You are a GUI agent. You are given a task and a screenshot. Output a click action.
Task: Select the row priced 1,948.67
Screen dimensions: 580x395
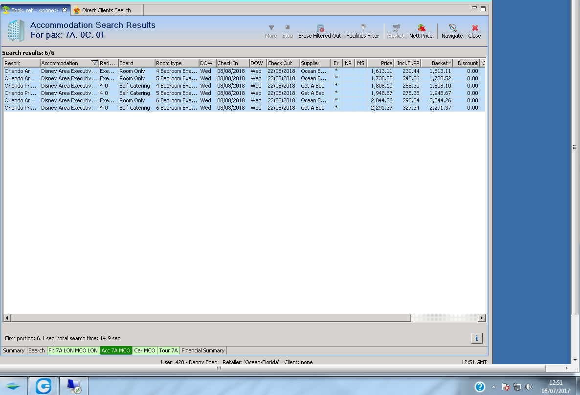(244, 93)
